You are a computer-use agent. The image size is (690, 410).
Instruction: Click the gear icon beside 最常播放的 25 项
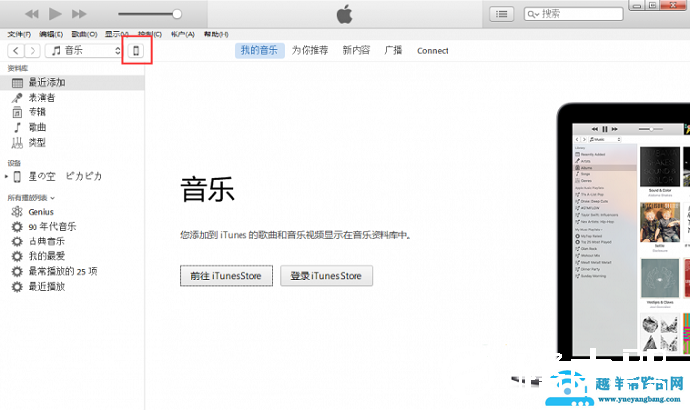click(17, 272)
